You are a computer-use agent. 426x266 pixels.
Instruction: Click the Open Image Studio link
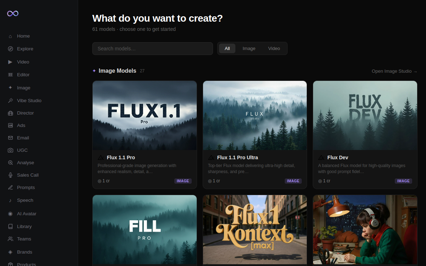pyautogui.click(x=394, y=71)
